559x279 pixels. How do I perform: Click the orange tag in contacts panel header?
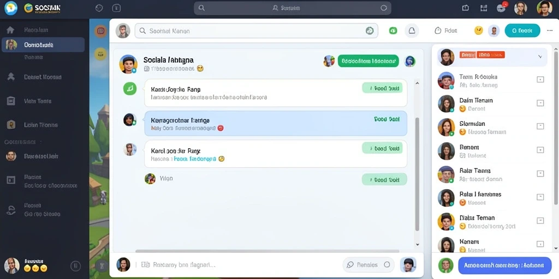coord(482,55)
